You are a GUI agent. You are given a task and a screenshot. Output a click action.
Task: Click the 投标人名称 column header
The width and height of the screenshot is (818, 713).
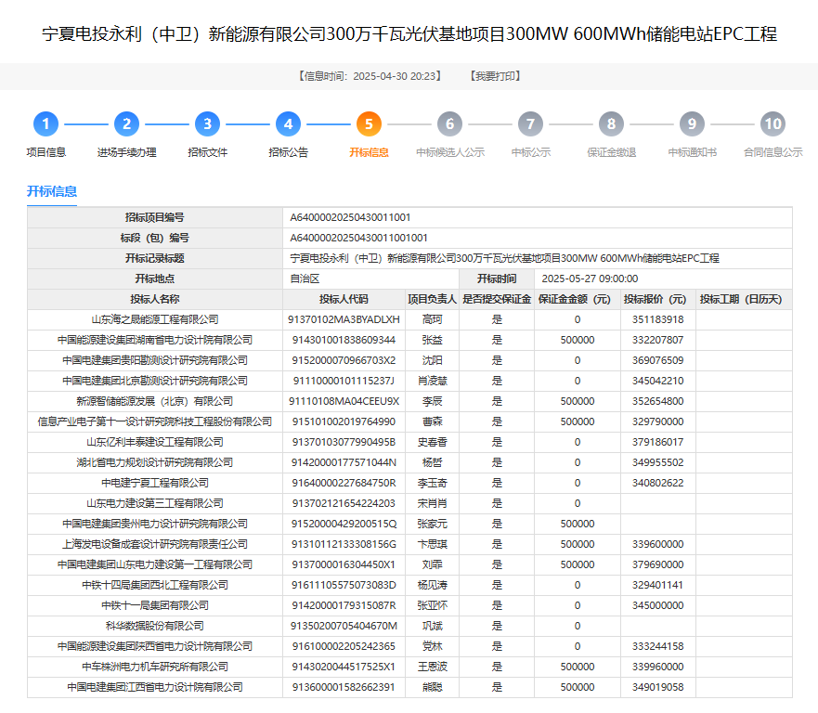[x=155, y=299]
